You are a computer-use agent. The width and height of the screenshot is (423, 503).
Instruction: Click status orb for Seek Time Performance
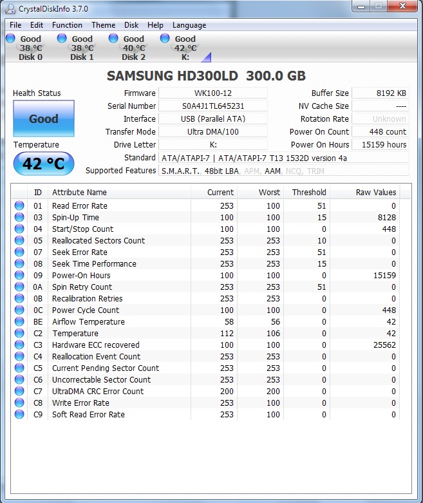19,263
